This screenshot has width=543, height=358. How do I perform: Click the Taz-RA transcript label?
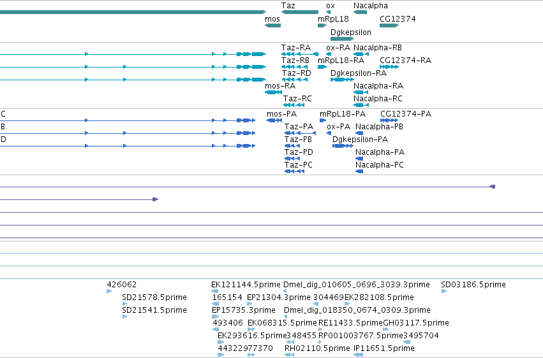295,48
